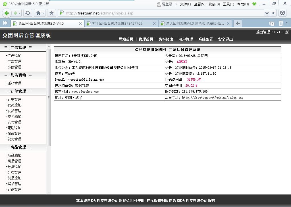Viewport: 291px width, 207px height.
Task: Click the sidebar vertical scrollbar thumb
Action: (x=49, y=97)
